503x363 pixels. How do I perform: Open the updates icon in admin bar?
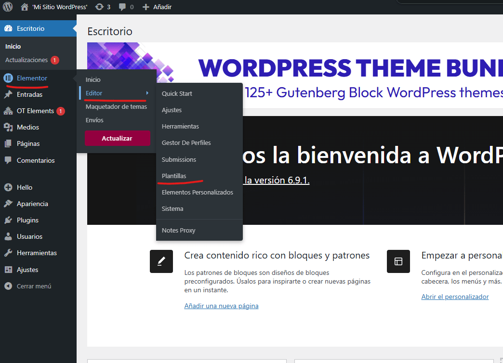tap(99, 7)
